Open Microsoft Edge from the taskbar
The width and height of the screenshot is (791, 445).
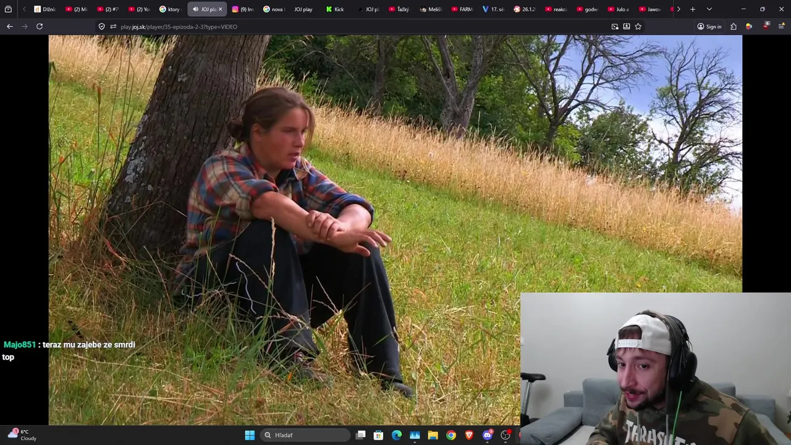coord(397,435)
